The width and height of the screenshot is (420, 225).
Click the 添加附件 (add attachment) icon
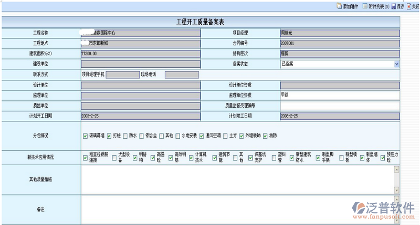coord(339,6)
